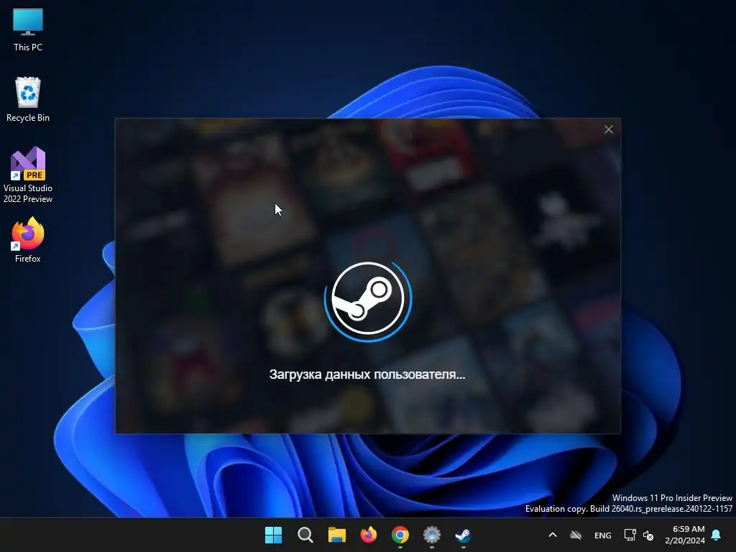Click the OneDrive cloud tray icon
The image size is (736, 552).
pyautogui.click(x=576, y=535)
